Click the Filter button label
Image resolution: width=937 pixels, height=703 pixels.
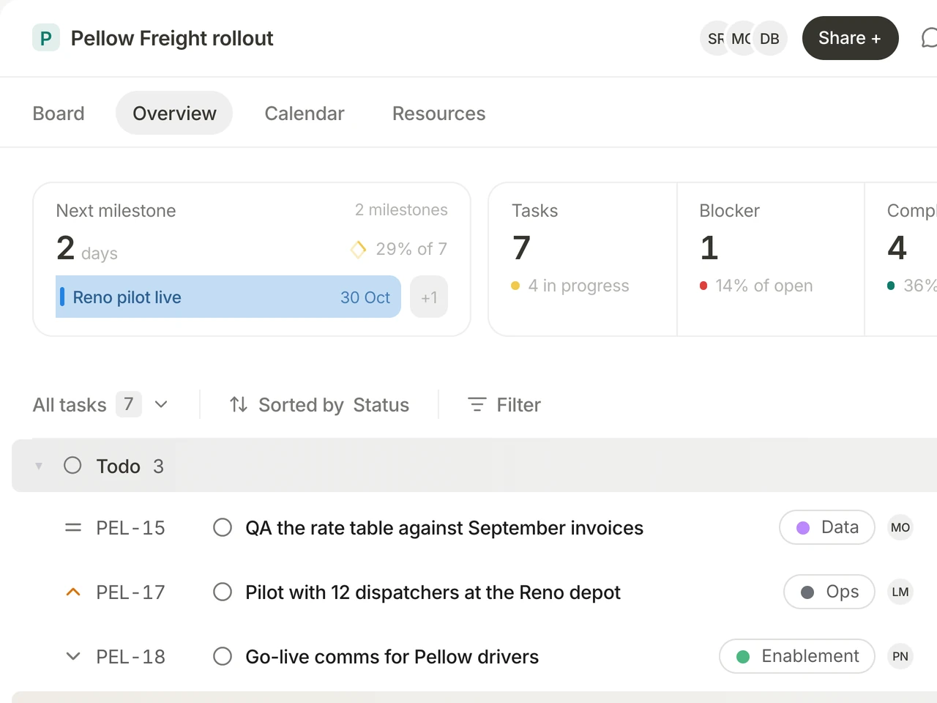[x=518, y=405]
